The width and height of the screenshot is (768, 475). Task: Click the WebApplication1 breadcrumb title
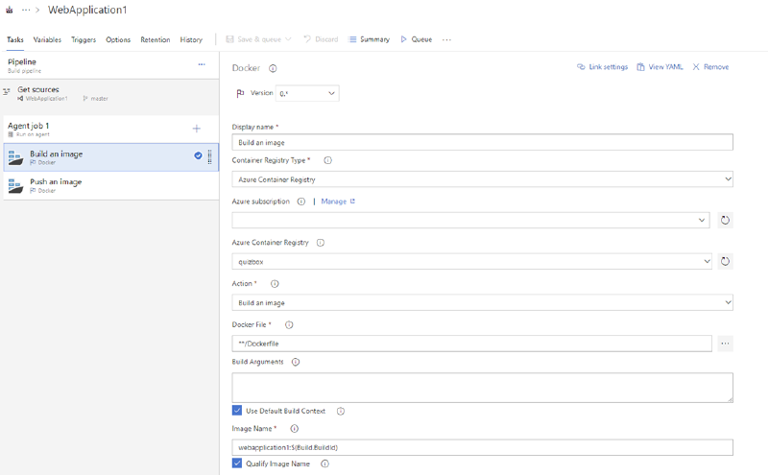pyautogui.click(x=87, y=10)
